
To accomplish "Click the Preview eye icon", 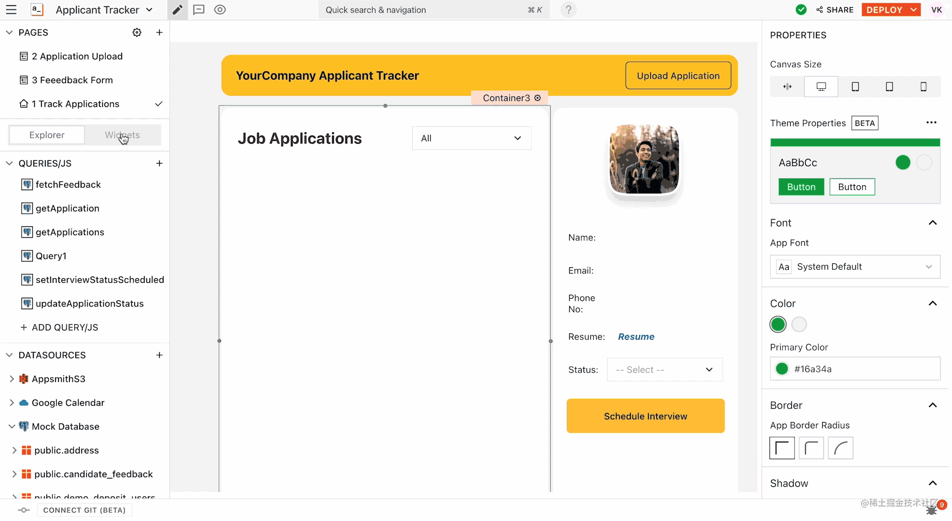I will tap(220, 10).
